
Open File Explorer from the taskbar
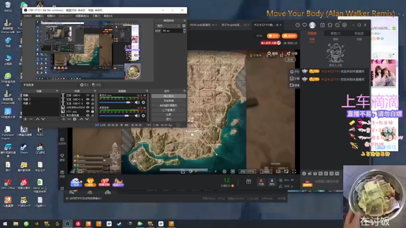[16, 223]
